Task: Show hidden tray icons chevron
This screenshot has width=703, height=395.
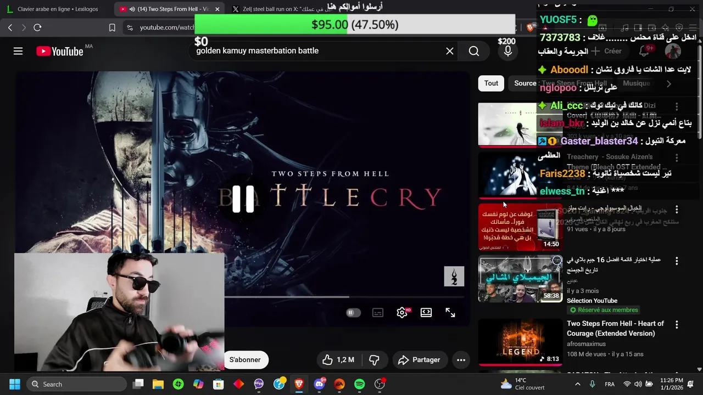Action: point(577,384)
